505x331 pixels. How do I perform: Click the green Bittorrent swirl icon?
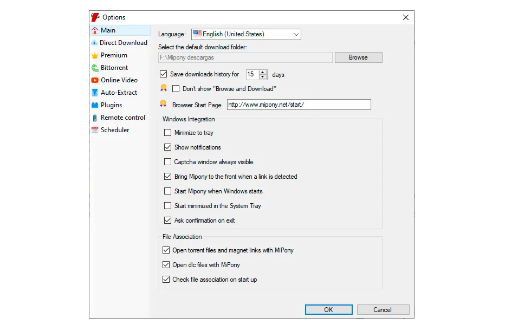click(x=95, y=68)
